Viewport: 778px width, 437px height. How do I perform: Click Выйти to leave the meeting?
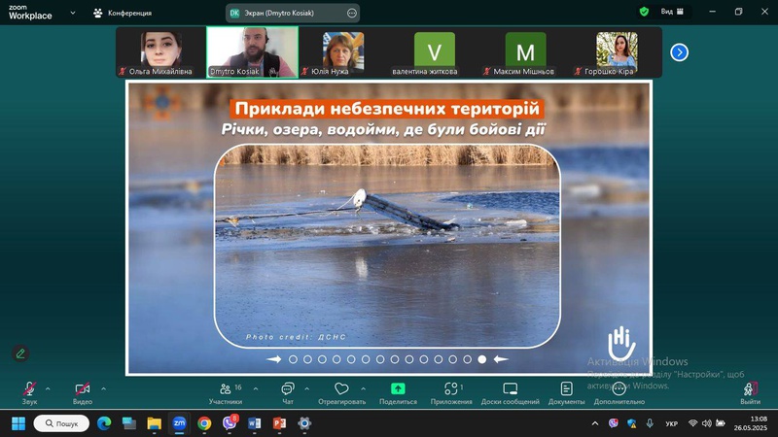750,393
